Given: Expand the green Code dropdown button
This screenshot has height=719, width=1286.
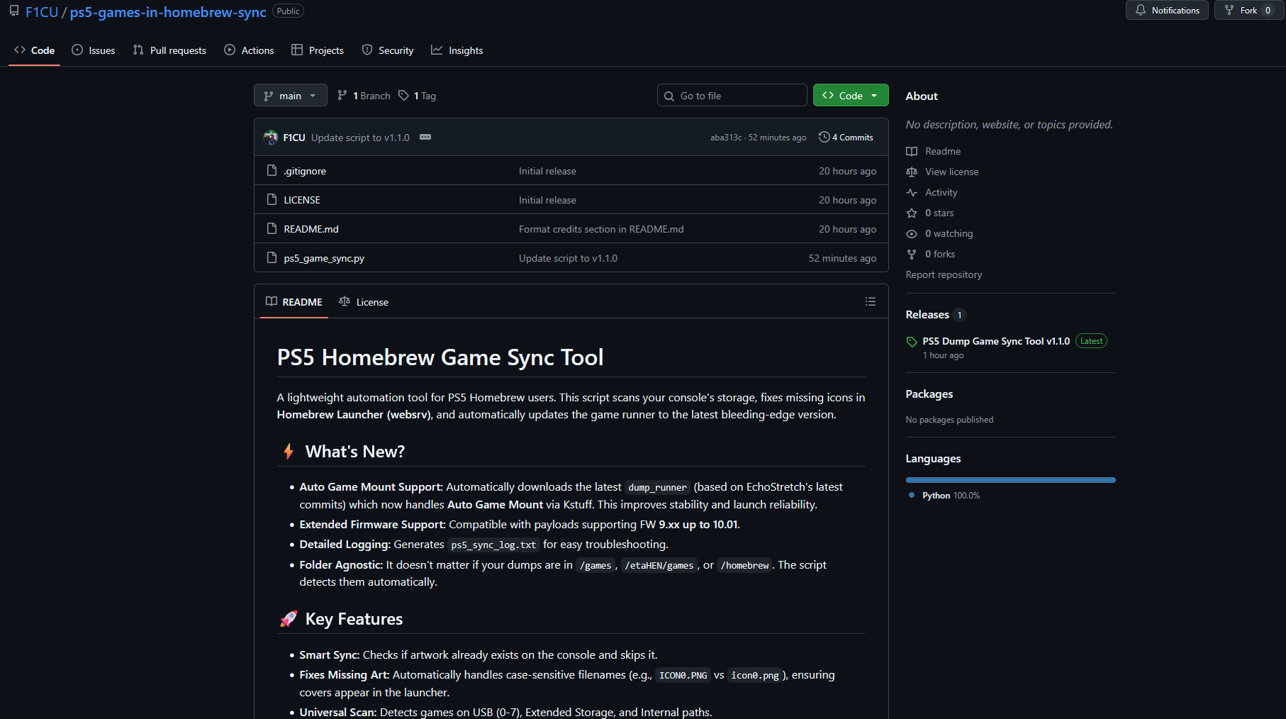Looking at the screenshot, I should coord(851,96).
